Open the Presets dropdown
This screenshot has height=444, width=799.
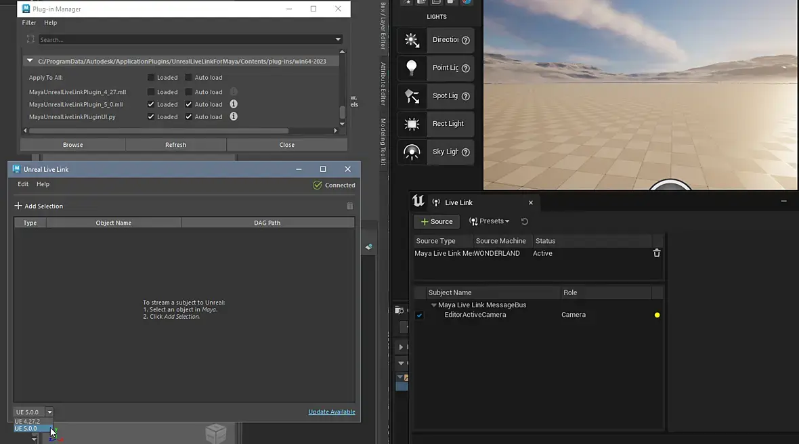pyautogui.click(x=489, y=221)
